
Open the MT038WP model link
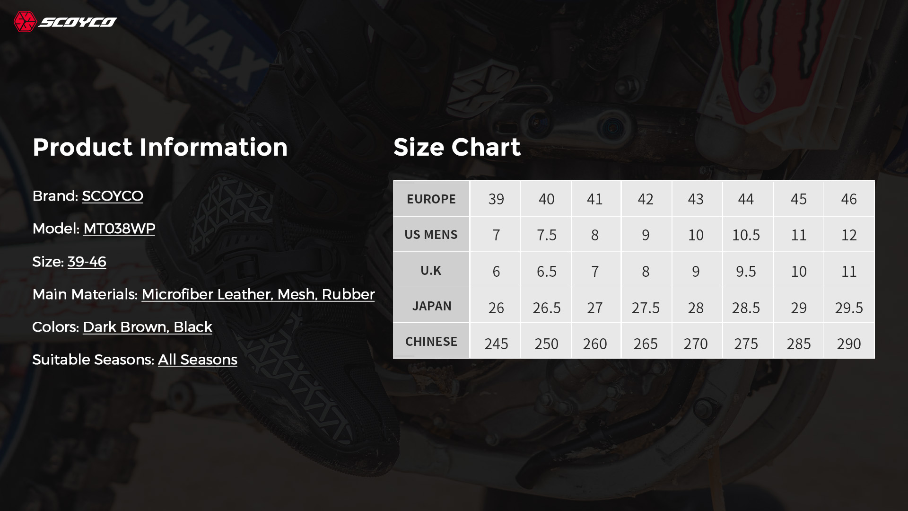(x=119, y=229)
